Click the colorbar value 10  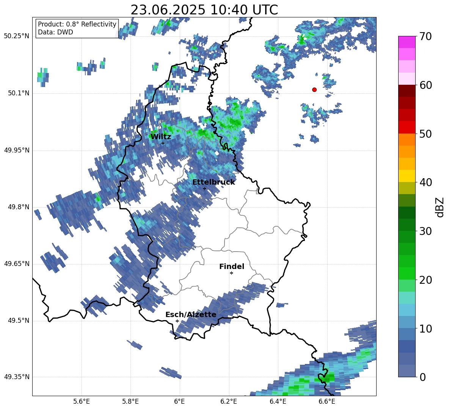[425, 328]
